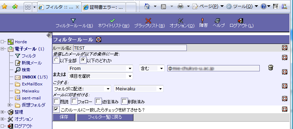Screen dimensions: 293x129
Task: Delete the From condition with the trash icon
Action: 271,67
